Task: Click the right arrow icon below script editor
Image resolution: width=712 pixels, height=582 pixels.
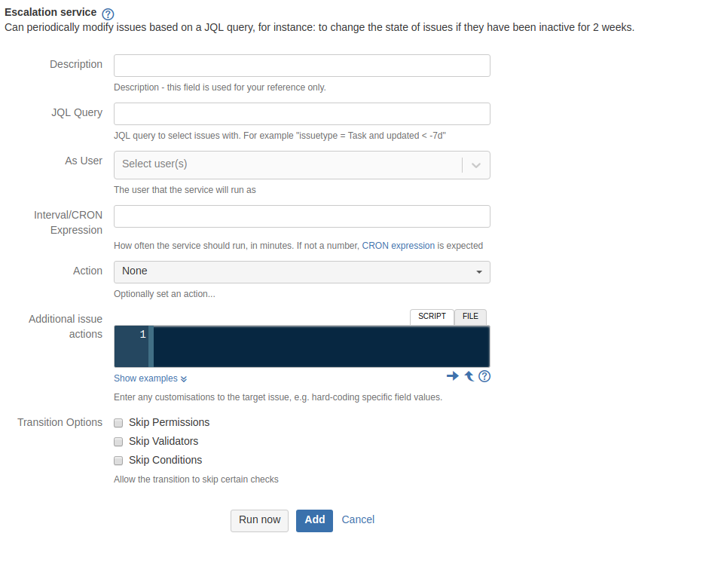Action: click(452, 376)
